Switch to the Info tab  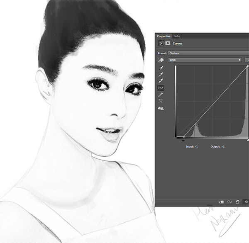177,36
